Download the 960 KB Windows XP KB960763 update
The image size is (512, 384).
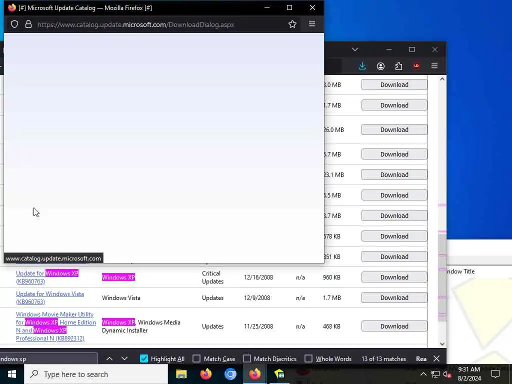click(x=394, y=277)
